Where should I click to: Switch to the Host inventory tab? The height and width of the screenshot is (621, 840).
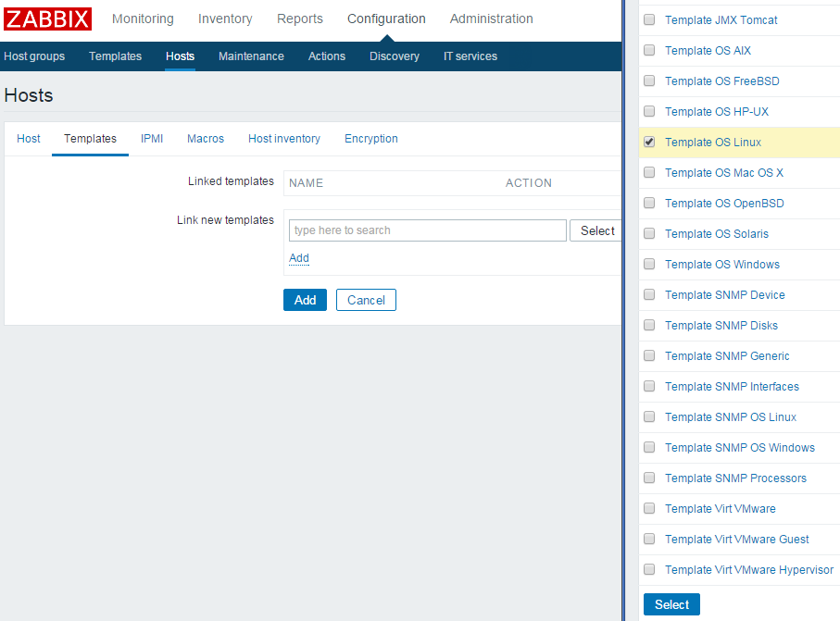284,139
